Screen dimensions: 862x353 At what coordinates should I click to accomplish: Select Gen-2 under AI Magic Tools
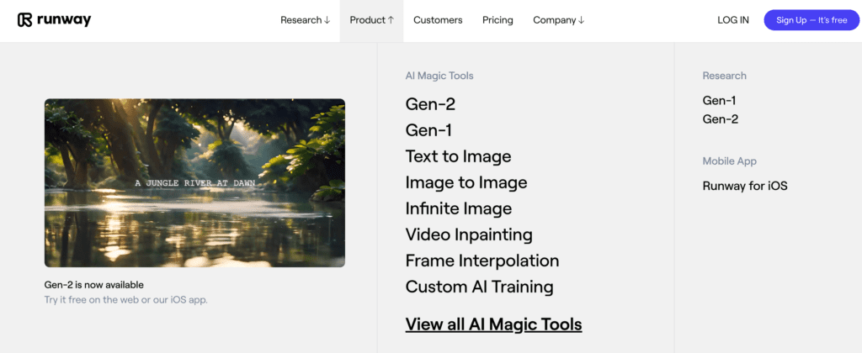[430, 103]
